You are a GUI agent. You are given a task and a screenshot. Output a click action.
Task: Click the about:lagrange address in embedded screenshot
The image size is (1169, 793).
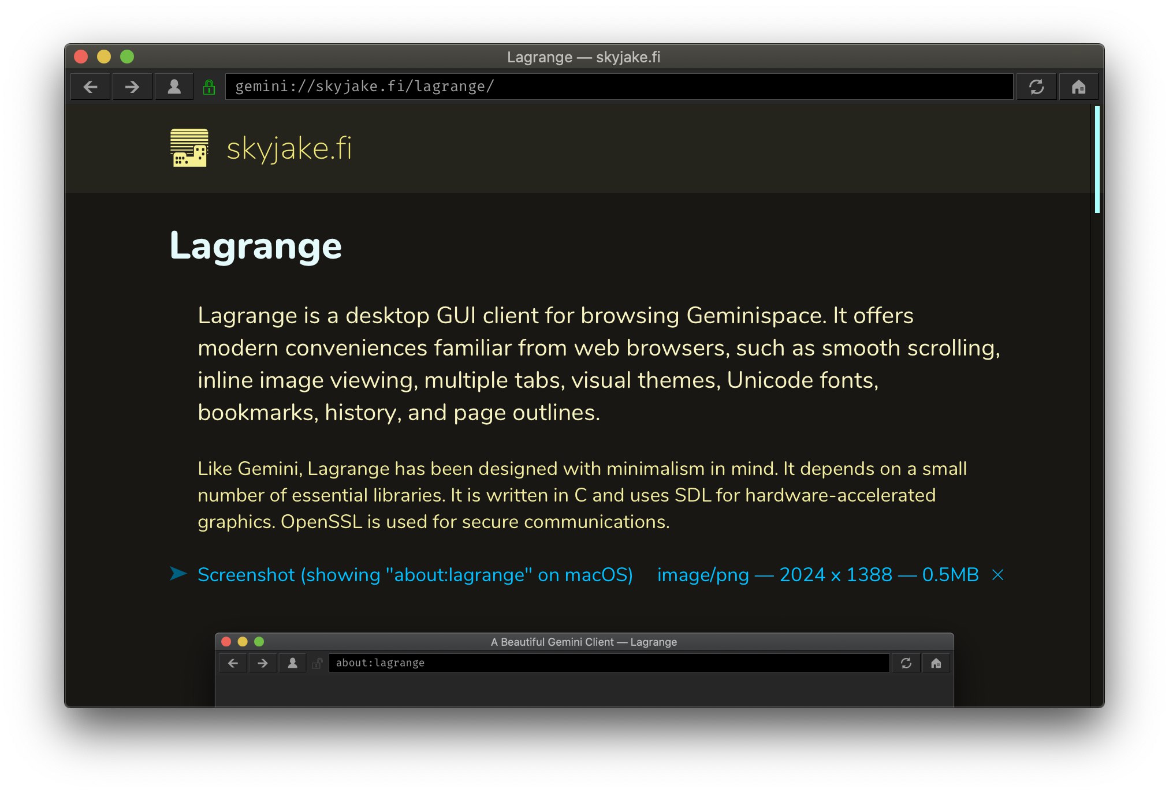[380, 663]
